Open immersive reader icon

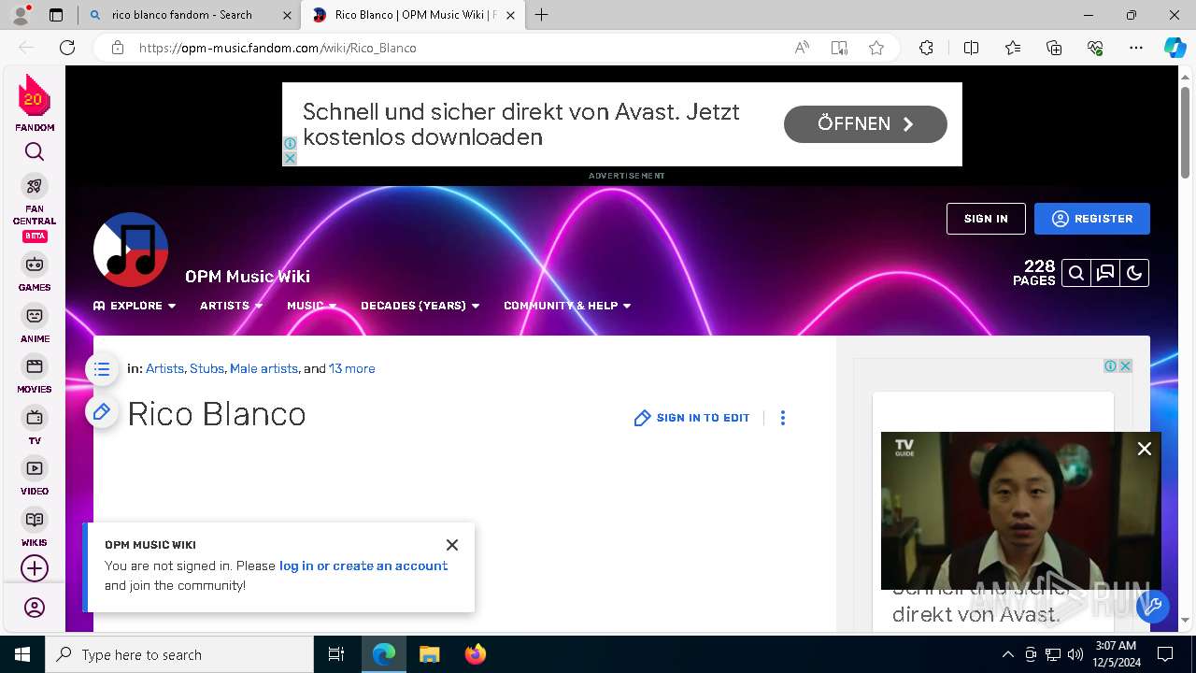tap(839, 48)
